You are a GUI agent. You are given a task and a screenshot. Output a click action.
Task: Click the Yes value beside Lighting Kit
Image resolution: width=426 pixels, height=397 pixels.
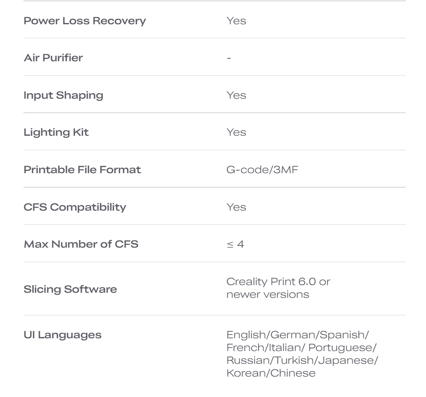pyautogui.click(x=236, y=132)
